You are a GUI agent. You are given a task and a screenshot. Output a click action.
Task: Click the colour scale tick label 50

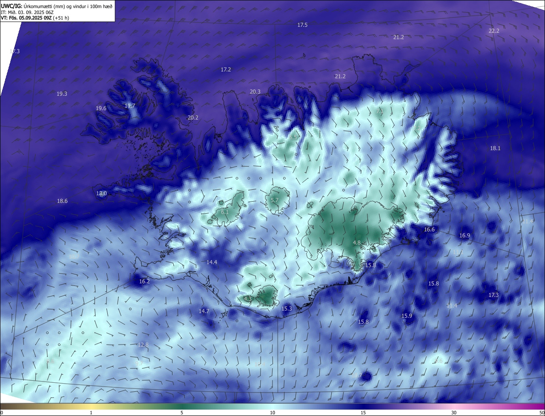pyautogui.click(x=541, y=413)
